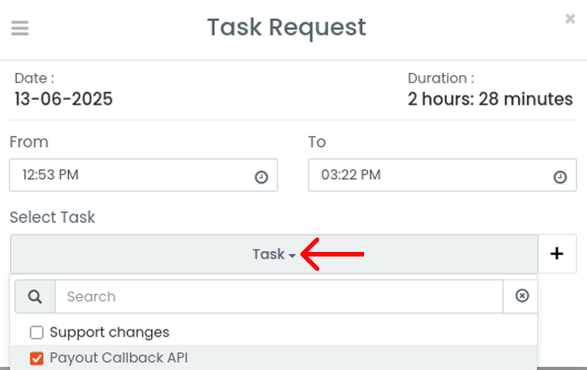Edit the From time 12:53 PM field

coord(143,175)
